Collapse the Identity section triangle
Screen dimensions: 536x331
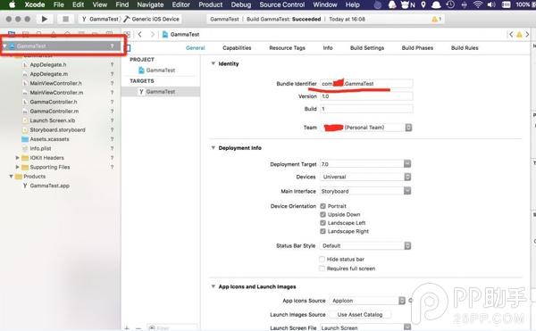(x=213, y=63)
